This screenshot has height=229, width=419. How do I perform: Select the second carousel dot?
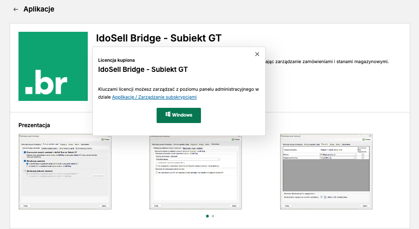[213, 216]
